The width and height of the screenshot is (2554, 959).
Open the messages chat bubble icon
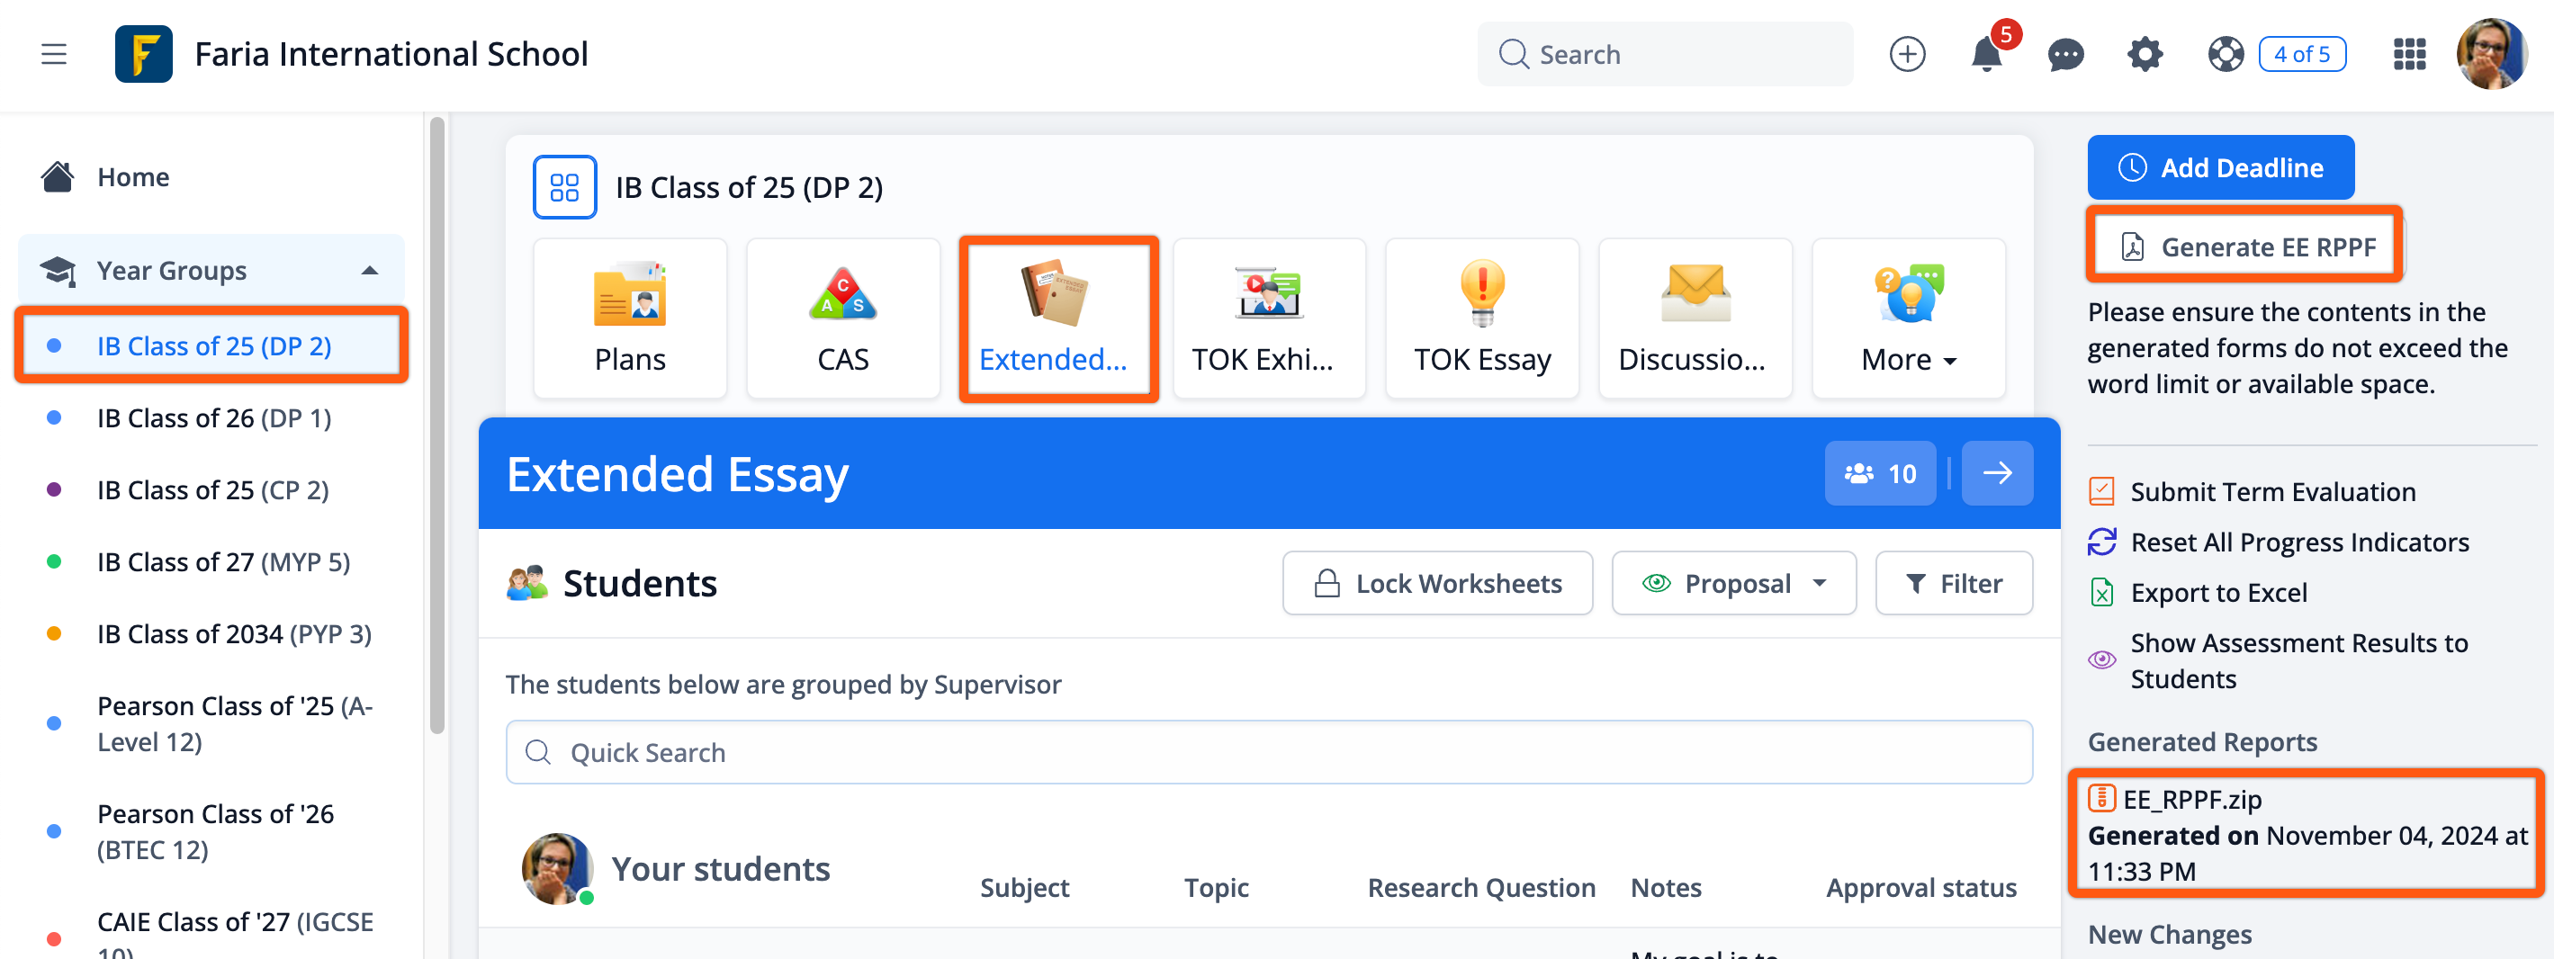point(2065,55)
